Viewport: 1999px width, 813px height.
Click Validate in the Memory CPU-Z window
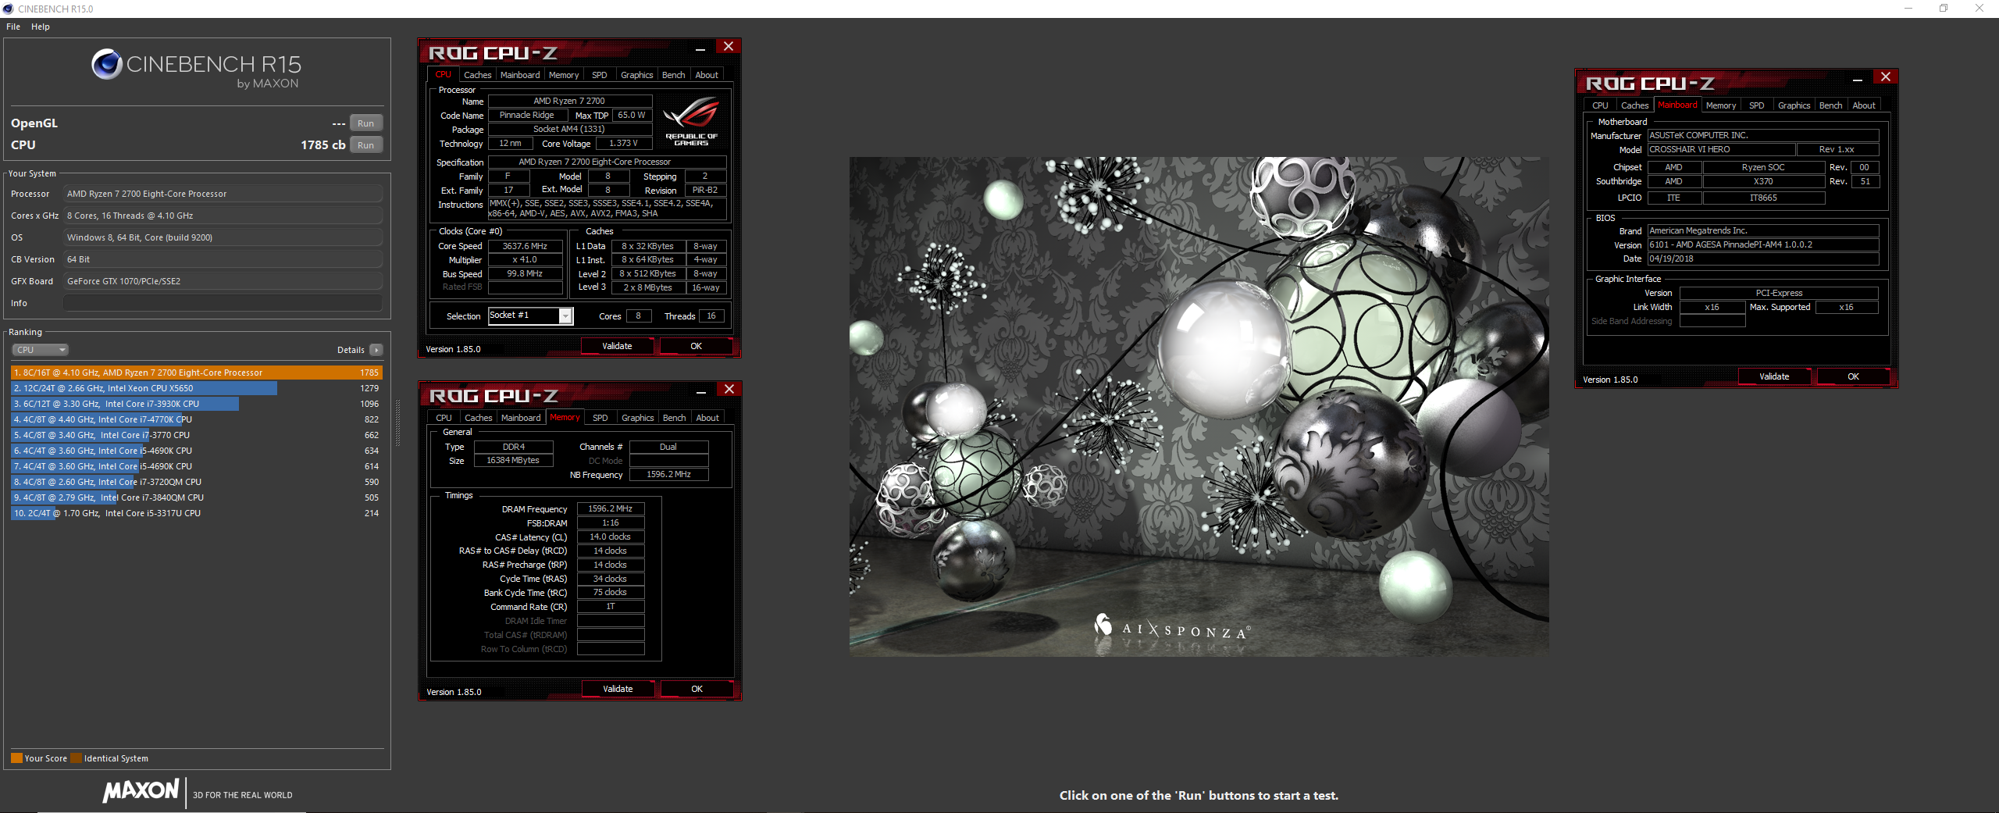pyautogui.click(x=618, y=689)
